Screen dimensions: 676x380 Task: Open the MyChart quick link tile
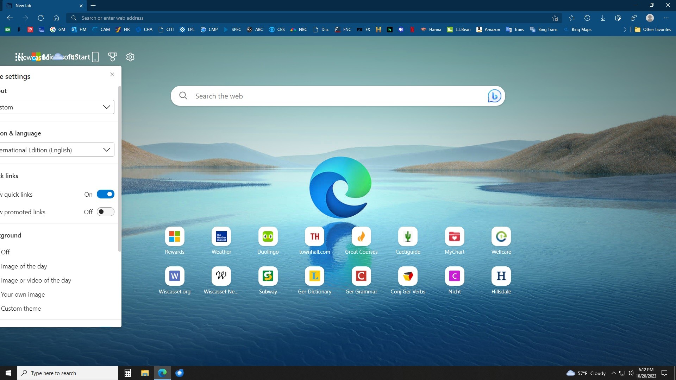coord(454,237)
